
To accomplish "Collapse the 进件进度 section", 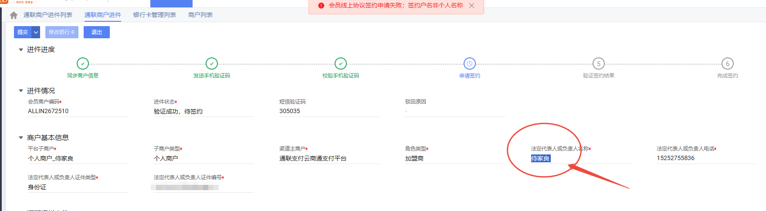I will pos(21,50).
